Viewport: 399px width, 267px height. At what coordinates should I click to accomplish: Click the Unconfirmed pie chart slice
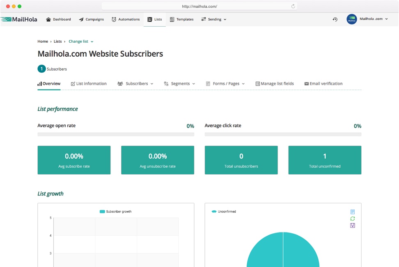coord(283,251)
